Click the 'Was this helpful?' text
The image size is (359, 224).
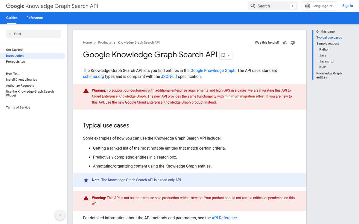(x=267, y=42)
